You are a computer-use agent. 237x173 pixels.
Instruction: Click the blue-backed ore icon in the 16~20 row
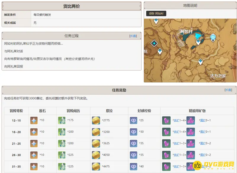pos(190,132)
